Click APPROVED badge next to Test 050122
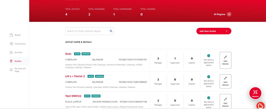This screenshot has width=266, height=109. pyautogui.click(x=96, y=96)
